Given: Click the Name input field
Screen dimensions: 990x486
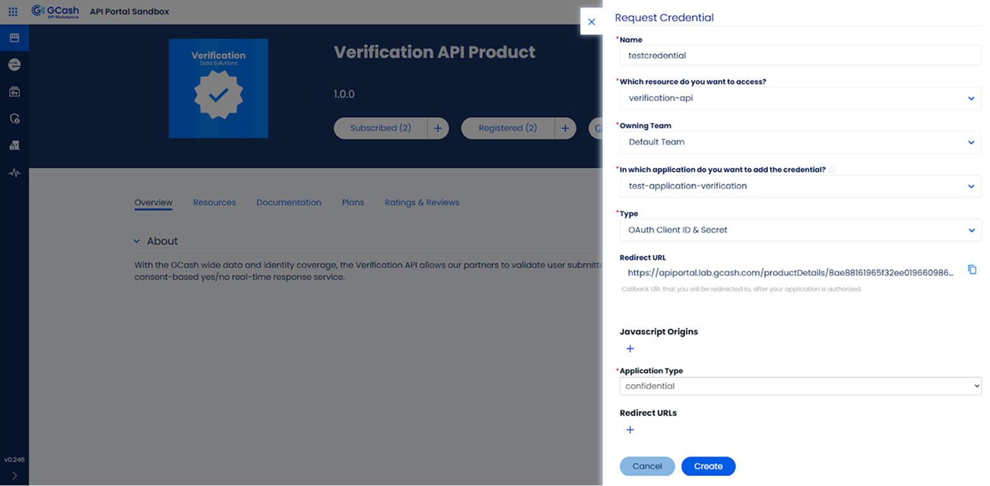Looking at the screenshot, I should 800,55.
